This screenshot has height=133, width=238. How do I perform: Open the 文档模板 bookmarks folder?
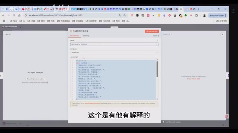pos(78,21)
